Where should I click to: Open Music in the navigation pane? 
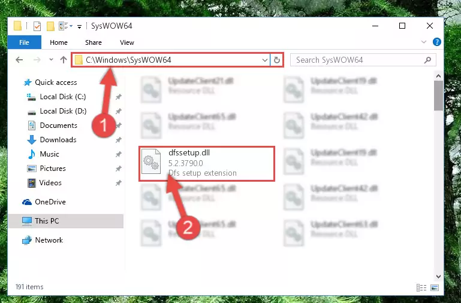click(x=49, y=154)
